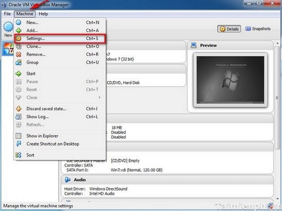Click the 'Controller: SATA' line
282x211 pixels.
tap(78, 165)
